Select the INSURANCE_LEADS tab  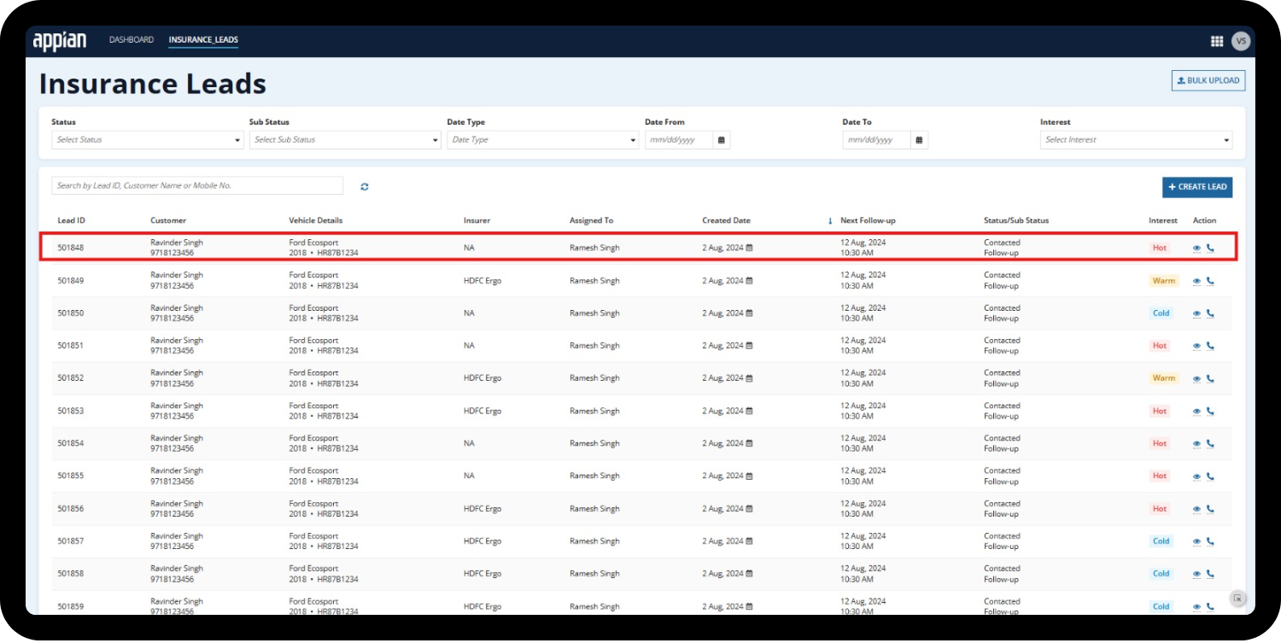point(203,40)
